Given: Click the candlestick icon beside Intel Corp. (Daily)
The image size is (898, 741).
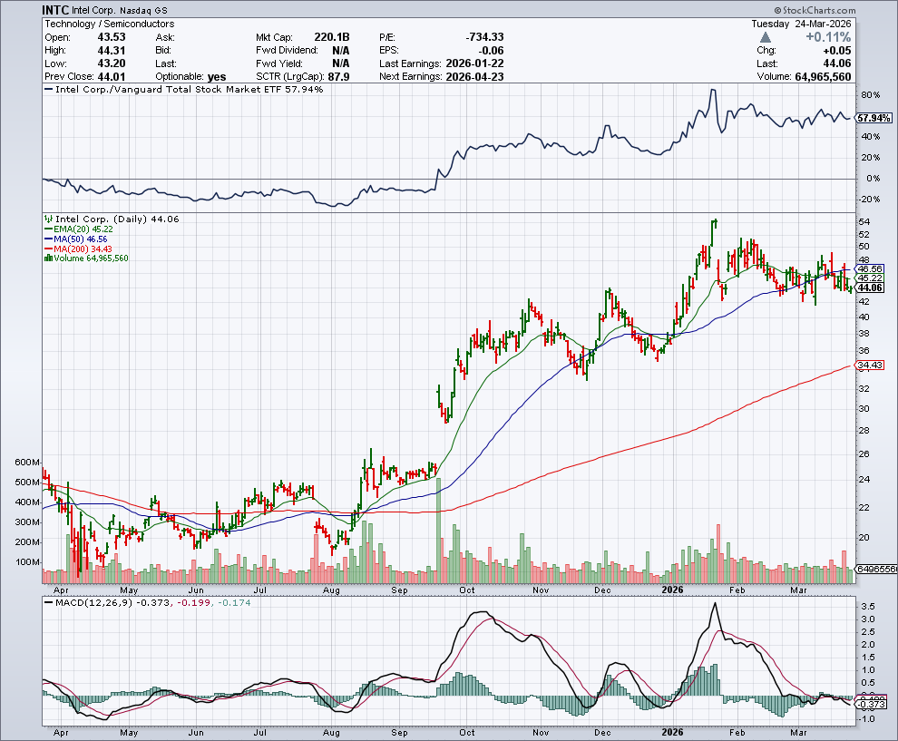Looking at the screenshot, I should 49,219.
